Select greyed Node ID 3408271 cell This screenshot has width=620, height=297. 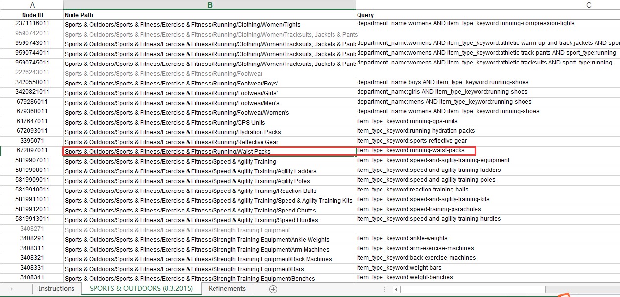[32, 229]
